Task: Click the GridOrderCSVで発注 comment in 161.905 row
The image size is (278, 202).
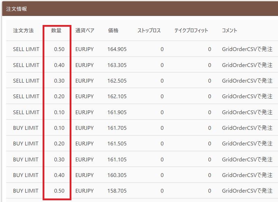Action: tap(247, 112)
